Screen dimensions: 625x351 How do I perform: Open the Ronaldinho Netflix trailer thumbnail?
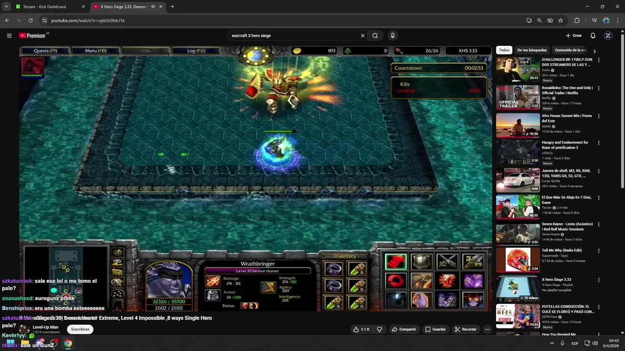[518, 97]
